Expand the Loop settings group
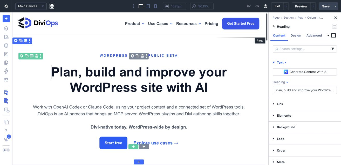 [x=305, y=139]
